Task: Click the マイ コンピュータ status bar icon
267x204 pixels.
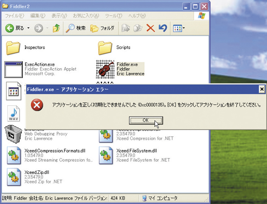Action: 144,198
